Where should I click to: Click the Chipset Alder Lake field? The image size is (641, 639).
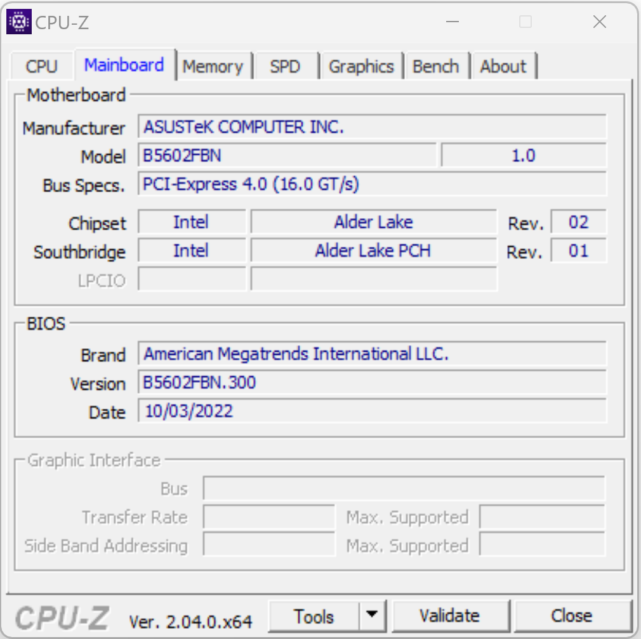click(374, 222)
